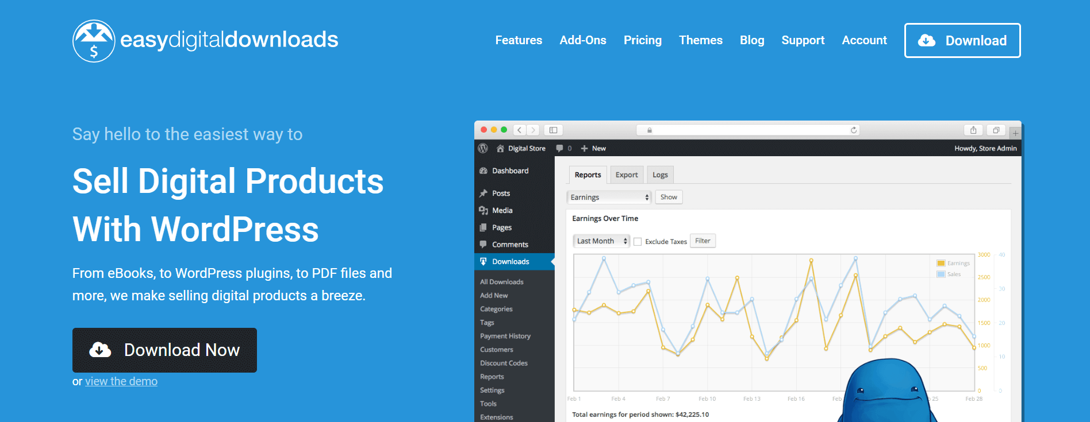Viewport: 1090px width, 422px height.
Task: Click the easydigitaldownloads wordmark
Action: (x=229, y=40)
